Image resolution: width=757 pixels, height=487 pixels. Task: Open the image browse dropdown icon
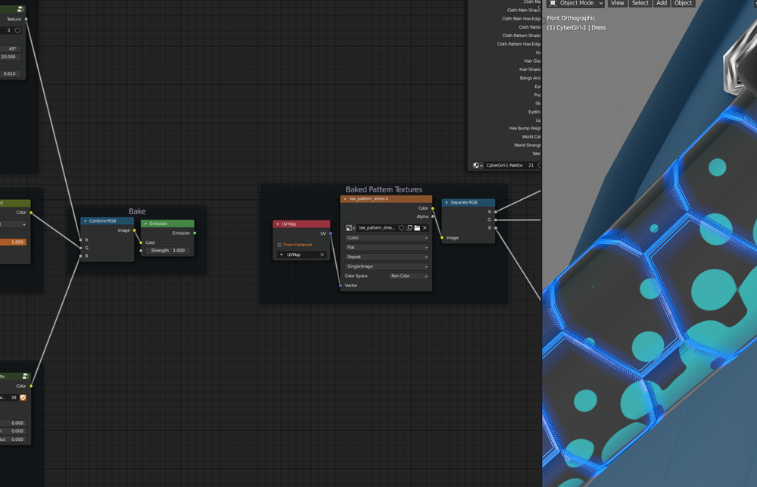tap(350, 227)
